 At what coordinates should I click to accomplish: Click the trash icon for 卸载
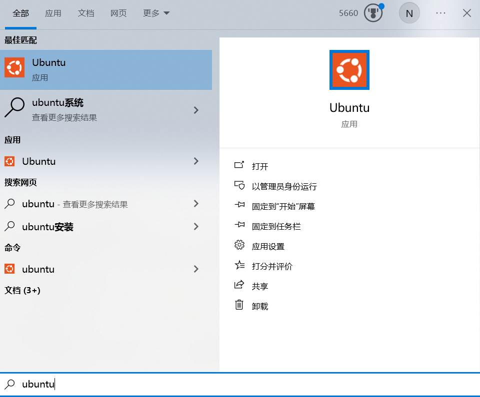pos(239,305)
